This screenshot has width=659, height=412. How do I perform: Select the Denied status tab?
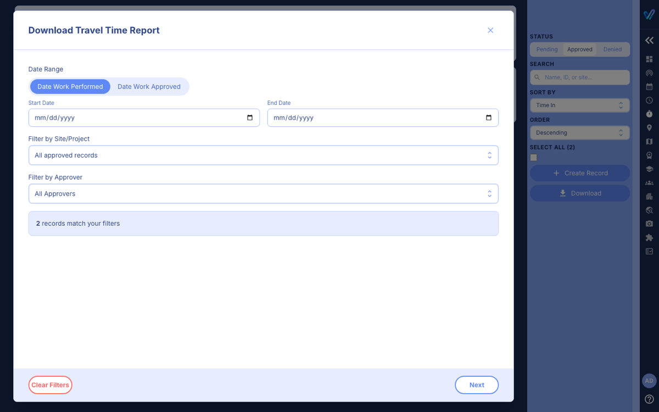click(x=613, y=49)
